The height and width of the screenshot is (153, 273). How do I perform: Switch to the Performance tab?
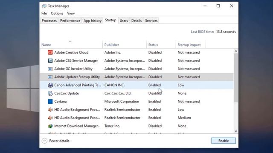(x=70, y=21)
